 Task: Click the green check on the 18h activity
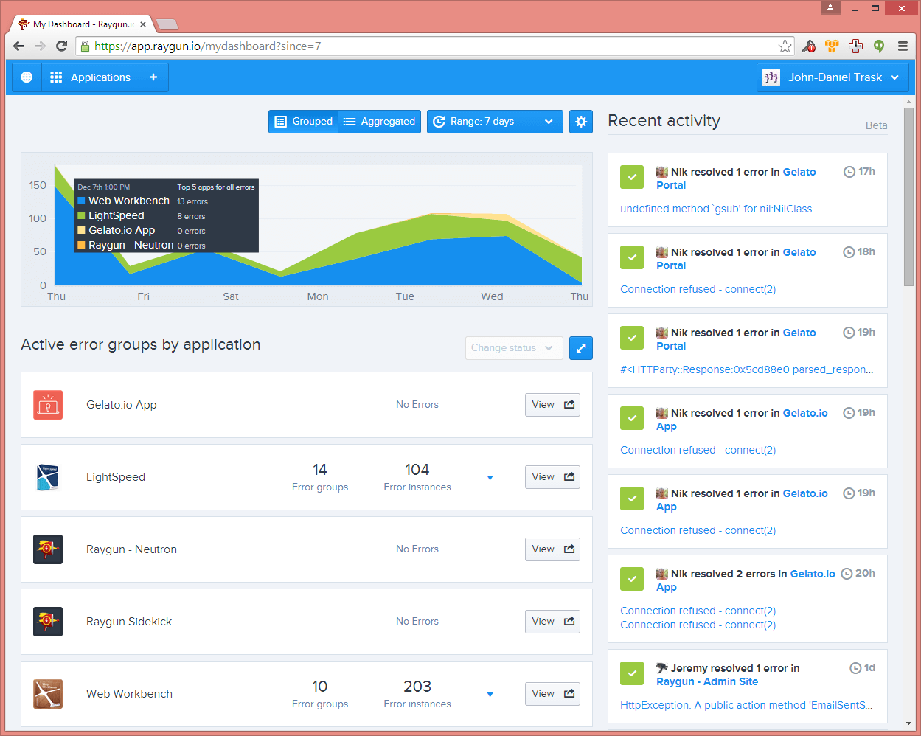[632, 257]
